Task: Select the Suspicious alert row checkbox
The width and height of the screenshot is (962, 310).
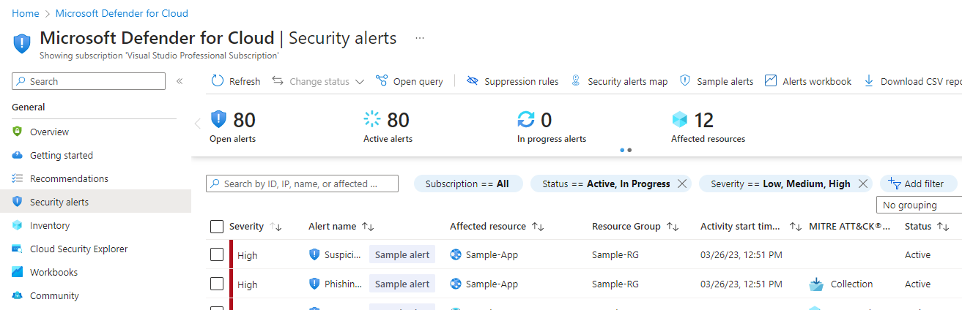Action: tap(217, 254)
